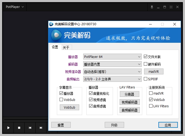The width and height of the screenshot is (185, 136).
Task: Click the PotPlayer seek bar
Action: pyautogui.click(x=26, y=120)
